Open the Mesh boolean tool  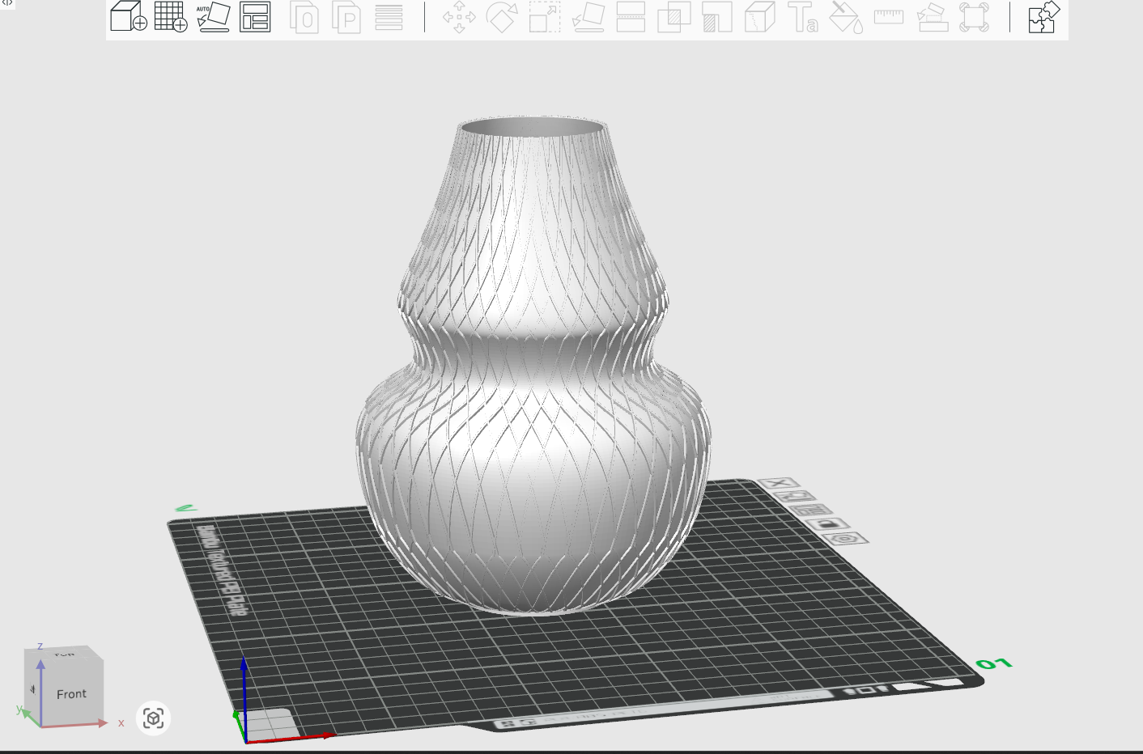[673, 17]
